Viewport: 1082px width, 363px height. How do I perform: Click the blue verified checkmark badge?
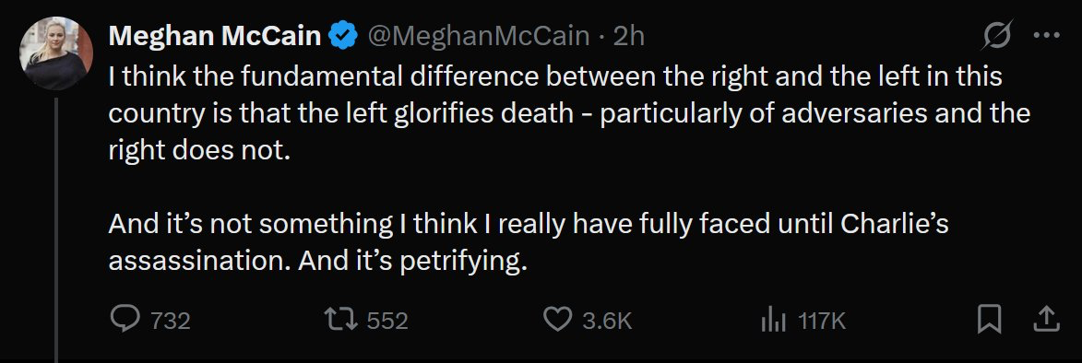coord(344,36)
